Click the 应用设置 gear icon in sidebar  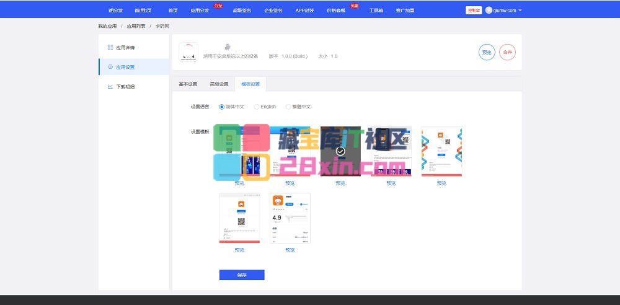110,67
